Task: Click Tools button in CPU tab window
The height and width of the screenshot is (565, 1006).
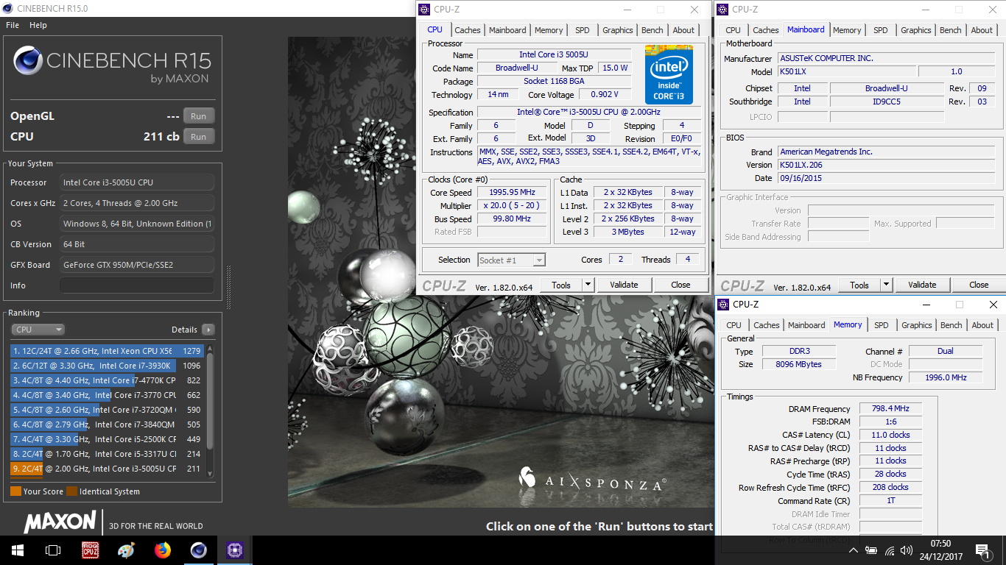Action: click(x=561, y=285)
